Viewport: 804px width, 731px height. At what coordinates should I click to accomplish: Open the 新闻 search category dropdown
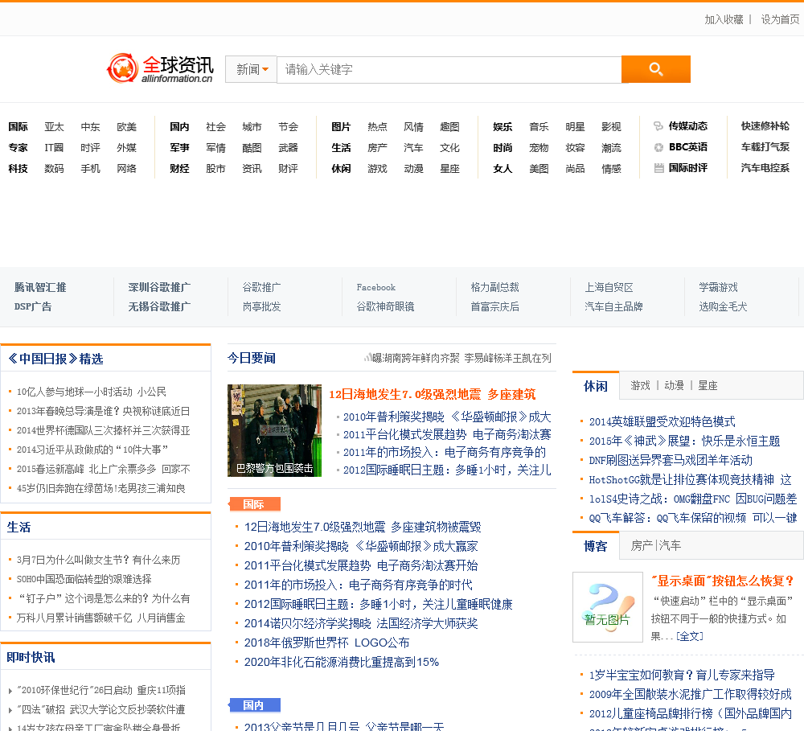(x=252, y=69)
